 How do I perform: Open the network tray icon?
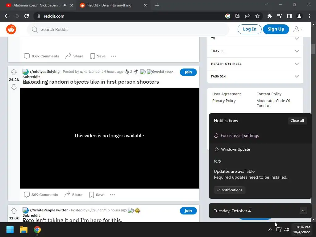[279, 230]
